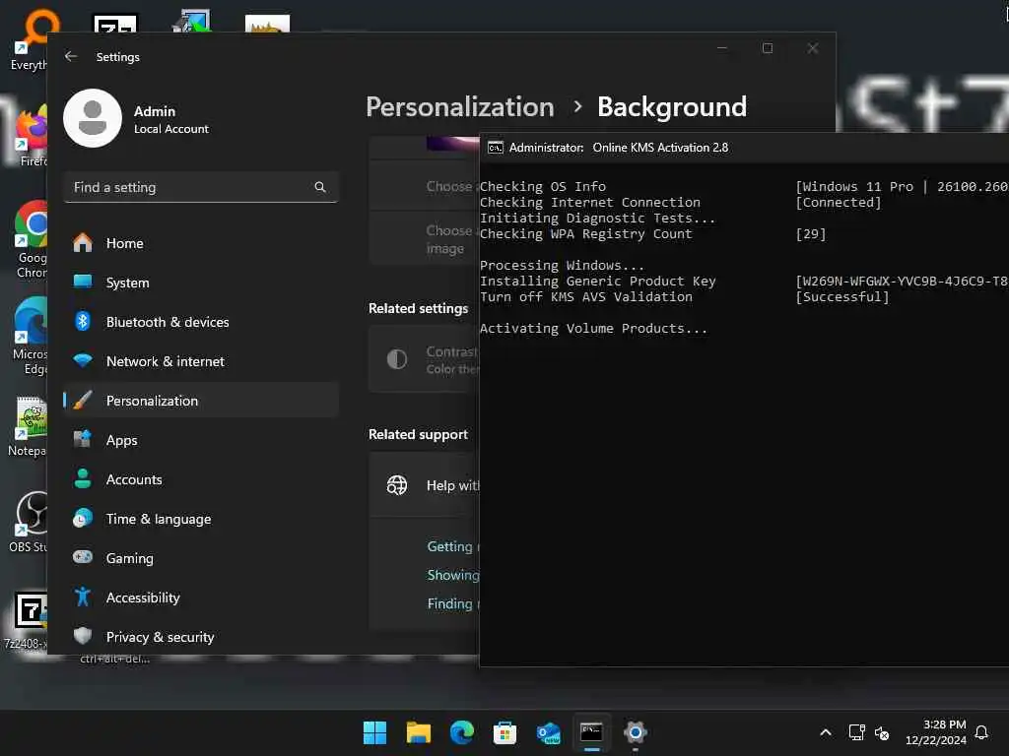
Task: Open Notepad++ desktop shortcut
Action: tap(29, 426)
